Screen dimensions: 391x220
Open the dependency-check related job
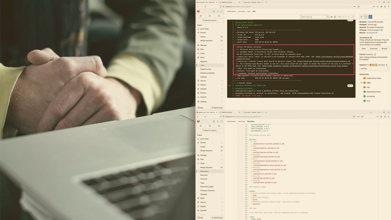tap(374, 78)
